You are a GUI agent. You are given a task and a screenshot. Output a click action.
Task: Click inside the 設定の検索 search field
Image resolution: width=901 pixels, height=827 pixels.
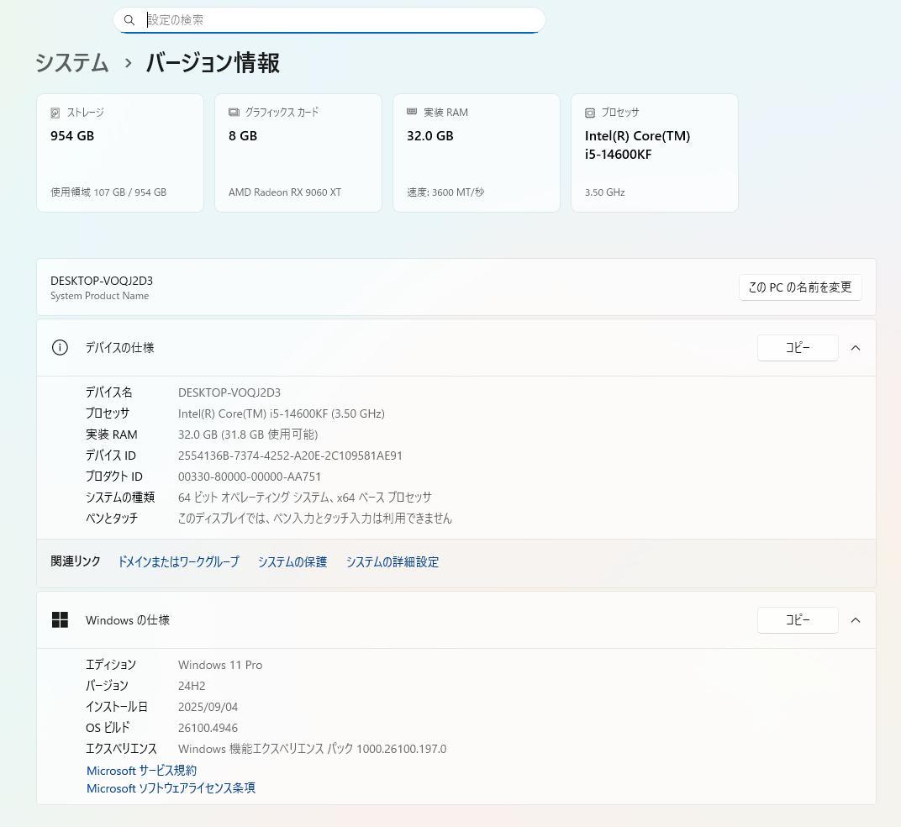click(328, 19)
